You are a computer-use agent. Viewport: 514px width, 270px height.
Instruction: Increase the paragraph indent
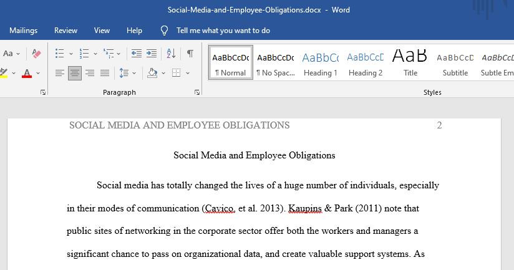pos(152,54)
